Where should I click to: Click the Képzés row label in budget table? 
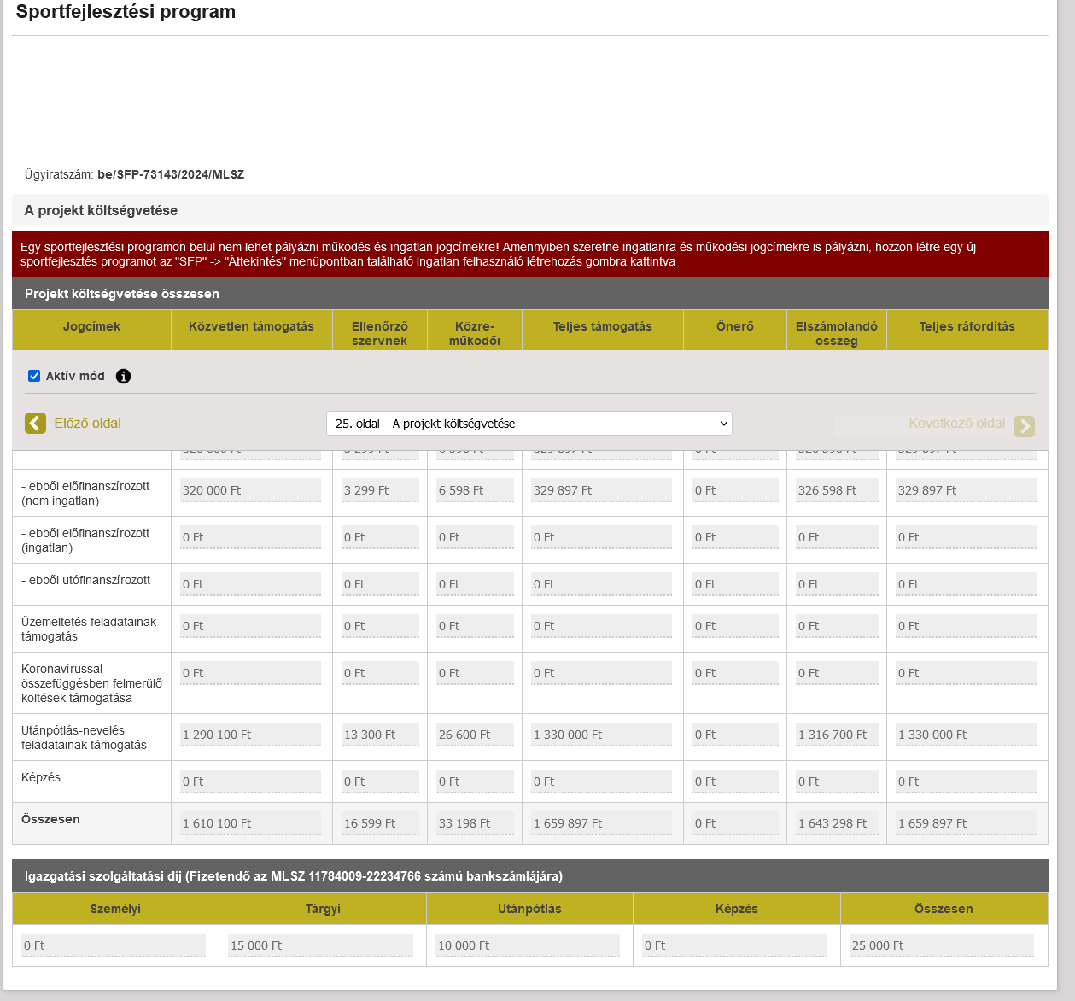tap(41, 777)
